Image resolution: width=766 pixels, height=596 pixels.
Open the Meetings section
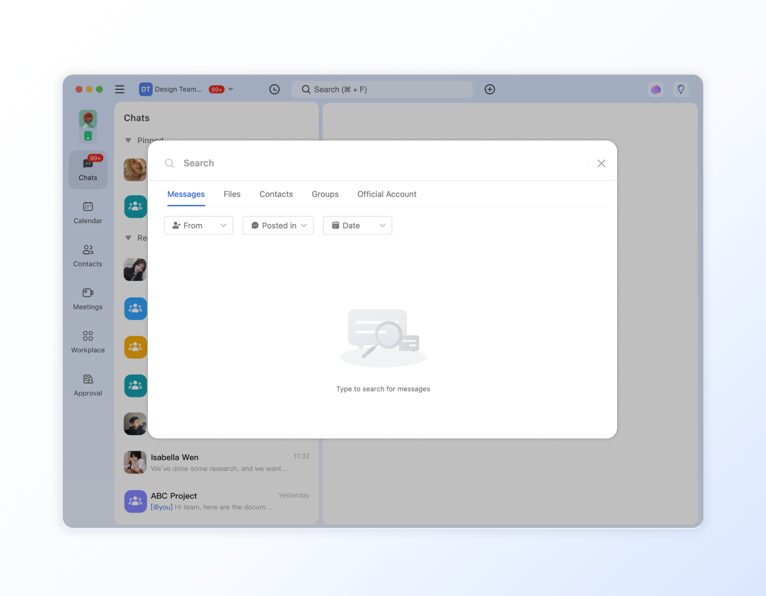(x=88, y=299)
